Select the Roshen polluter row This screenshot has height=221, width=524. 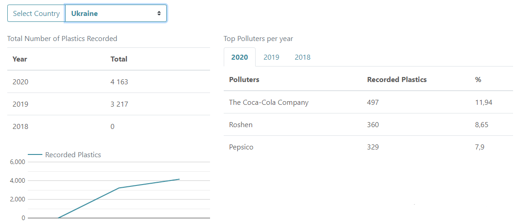[241, 125]
